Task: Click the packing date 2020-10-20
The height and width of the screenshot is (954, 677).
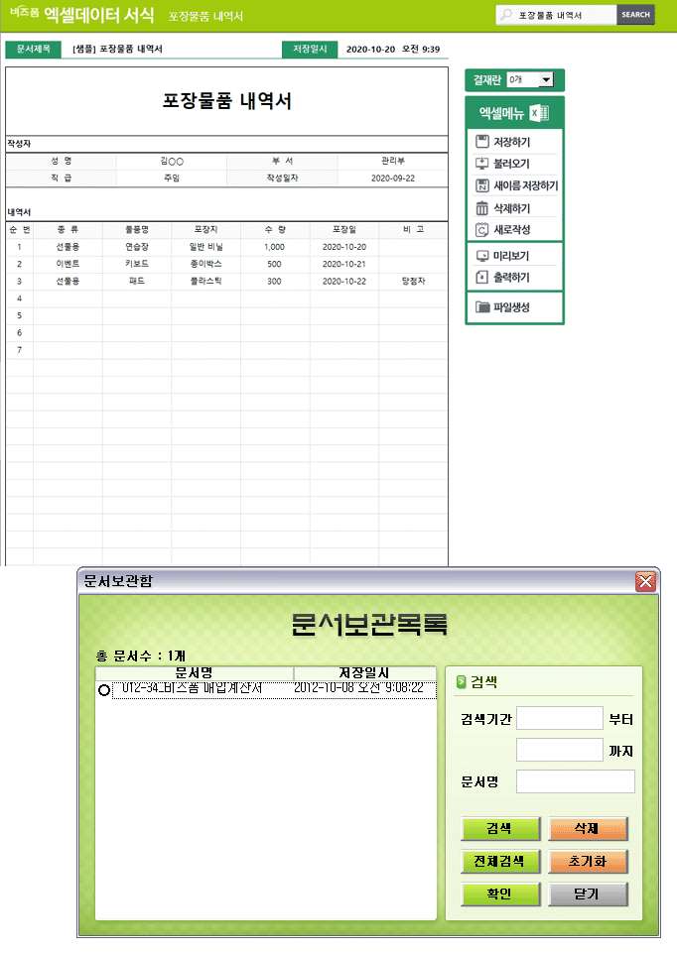Action: [344, 247]
